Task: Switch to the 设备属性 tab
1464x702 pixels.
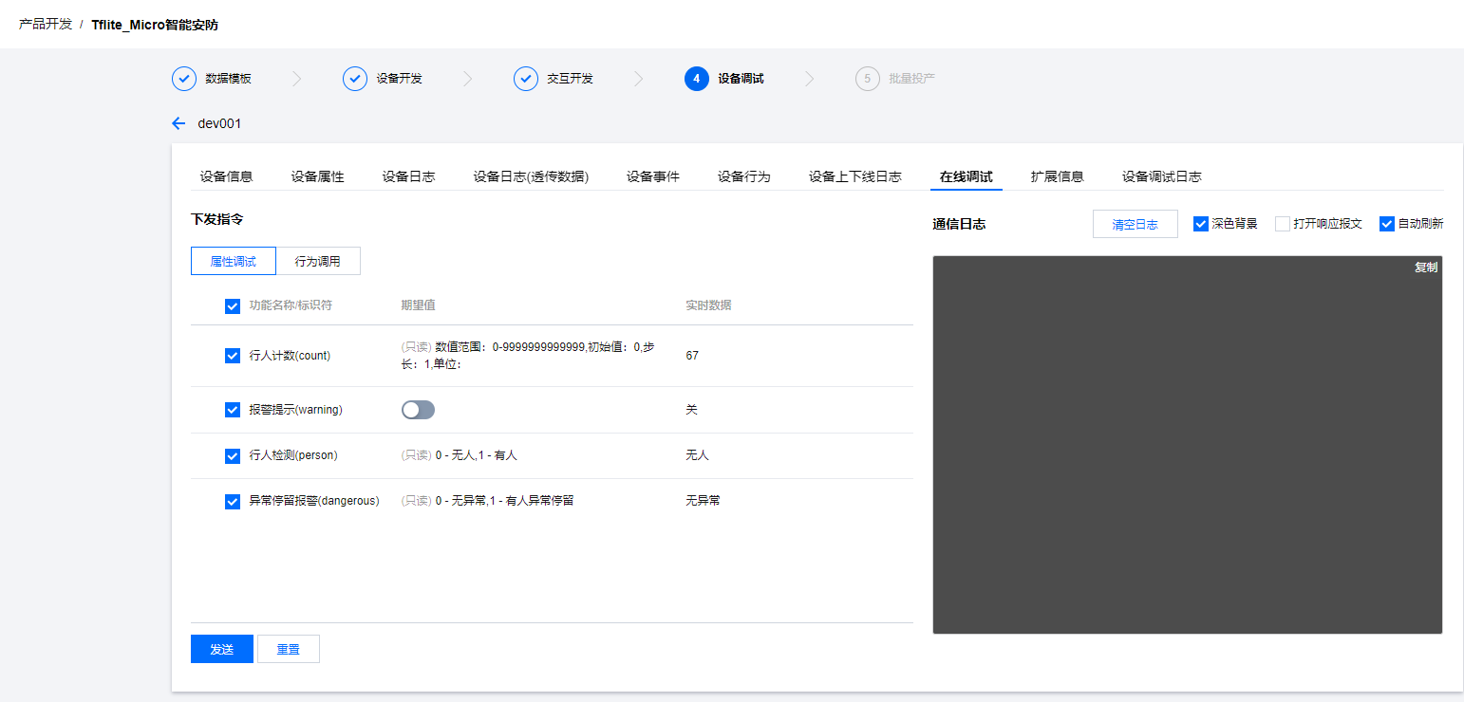Action: pos(318,176)
